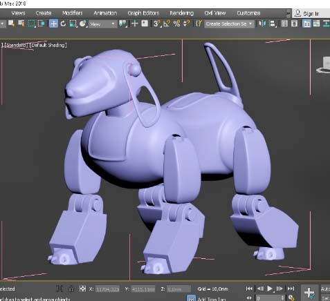Choose the Rectangular Selection Region tool
Screen dimensions: 330x301
31,23
